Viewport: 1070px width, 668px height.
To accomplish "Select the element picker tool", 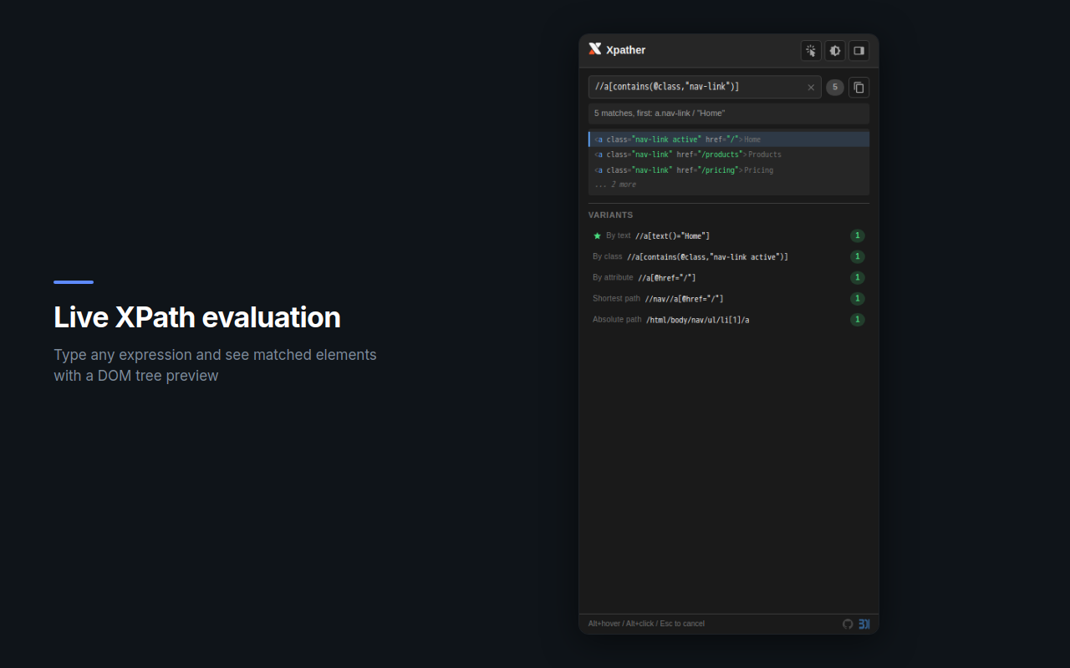I will coord(811,50).
